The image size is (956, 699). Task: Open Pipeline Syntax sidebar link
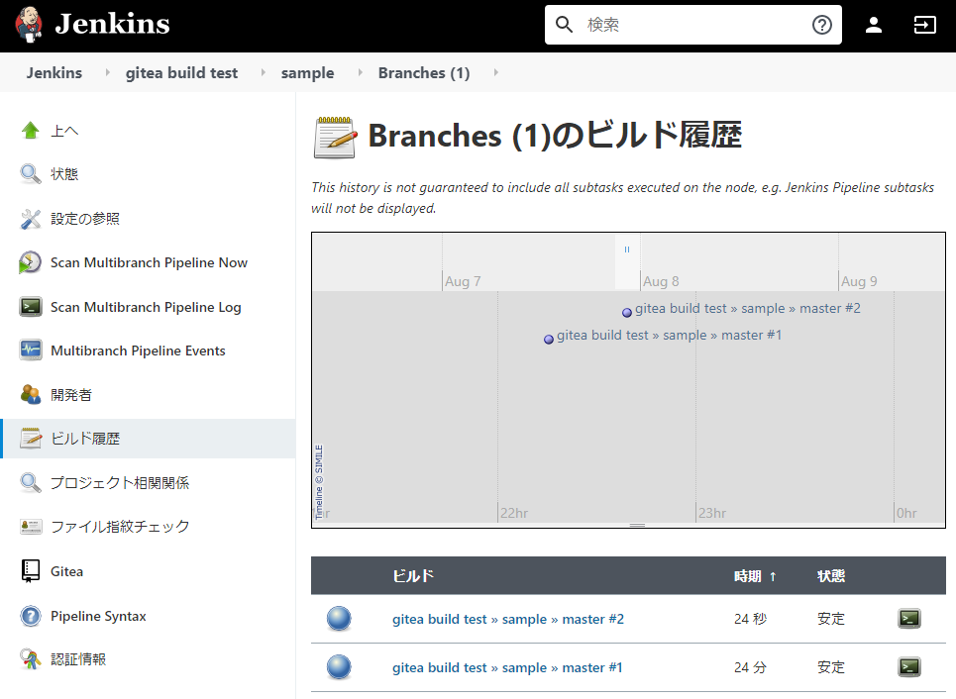click(98, 616)
